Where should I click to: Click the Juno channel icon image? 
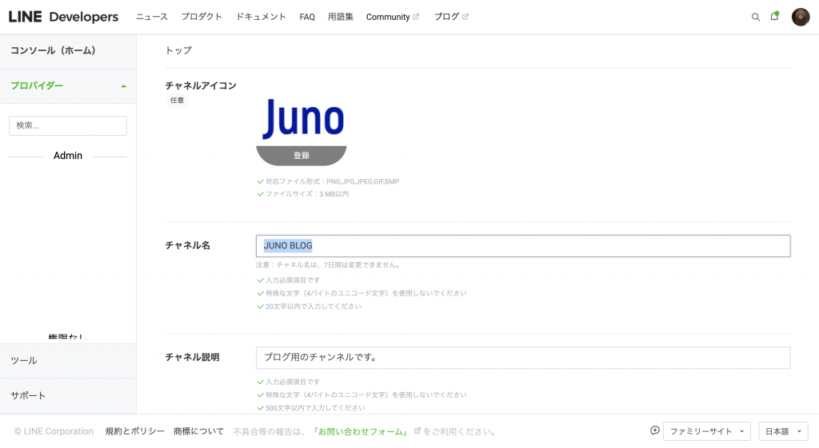[302, 119]
